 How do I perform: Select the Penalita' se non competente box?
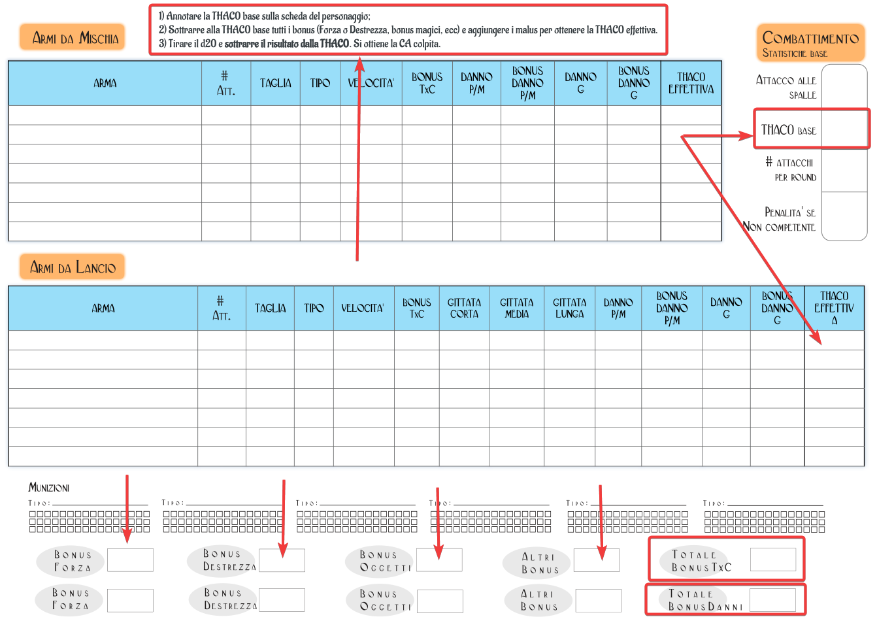pos(844,217)
